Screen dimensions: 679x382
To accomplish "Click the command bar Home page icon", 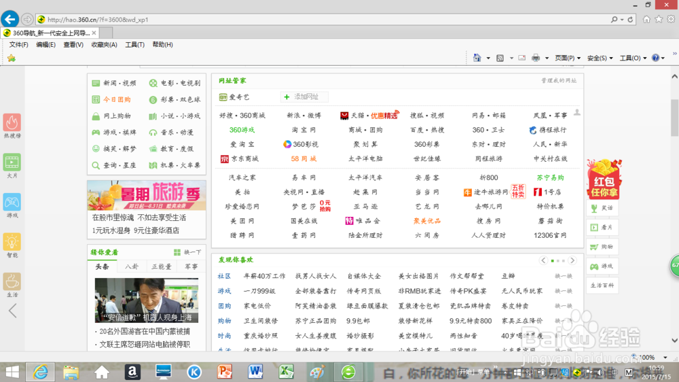I will (477, 58).
